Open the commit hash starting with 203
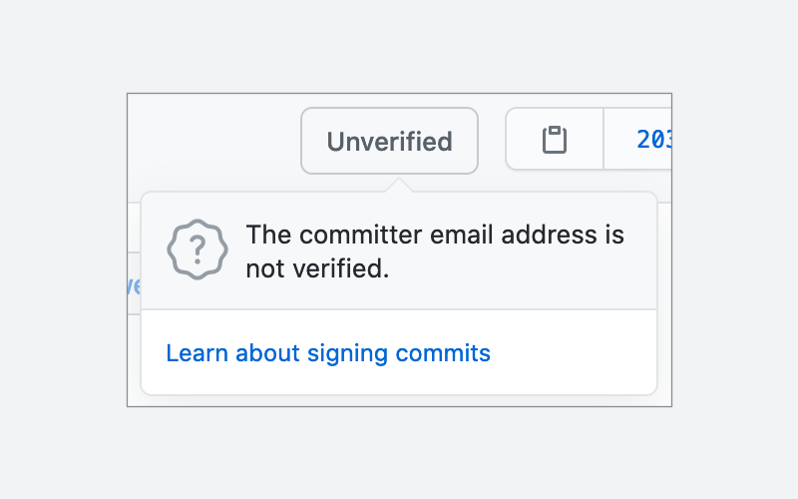This screenshot has width=798, height=499. pyautogui.click(x=654, y=139)
